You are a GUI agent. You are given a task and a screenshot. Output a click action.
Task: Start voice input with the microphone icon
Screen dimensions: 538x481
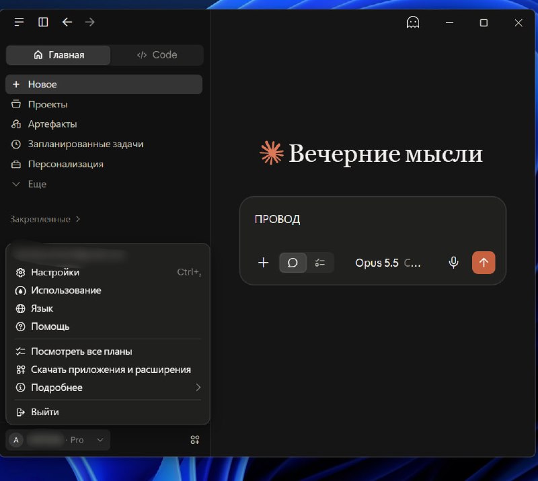[x=453, y=263]
